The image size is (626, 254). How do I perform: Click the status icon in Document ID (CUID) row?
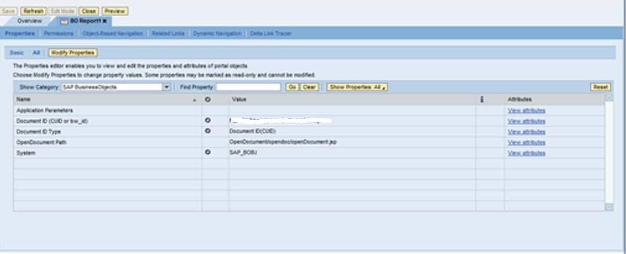point(208,121)
